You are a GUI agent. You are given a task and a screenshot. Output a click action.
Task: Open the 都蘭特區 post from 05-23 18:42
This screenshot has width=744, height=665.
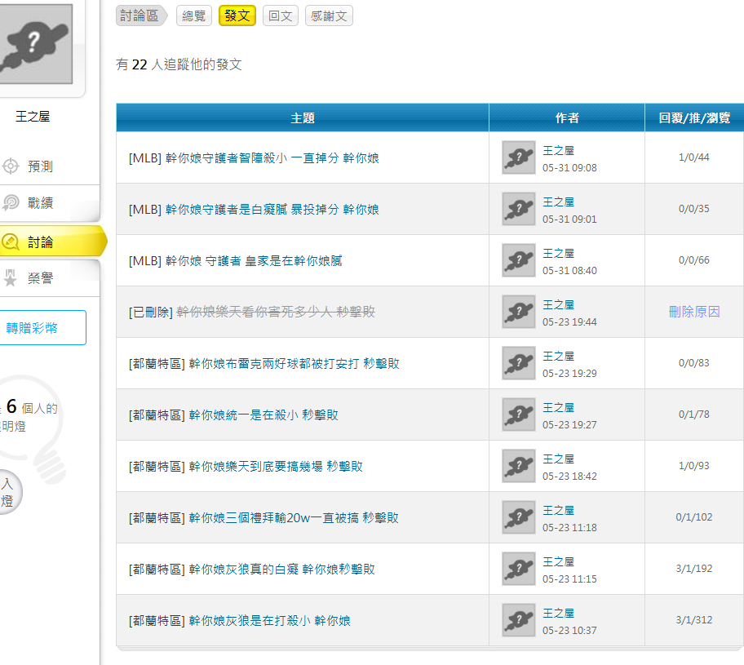click(276, 466)
